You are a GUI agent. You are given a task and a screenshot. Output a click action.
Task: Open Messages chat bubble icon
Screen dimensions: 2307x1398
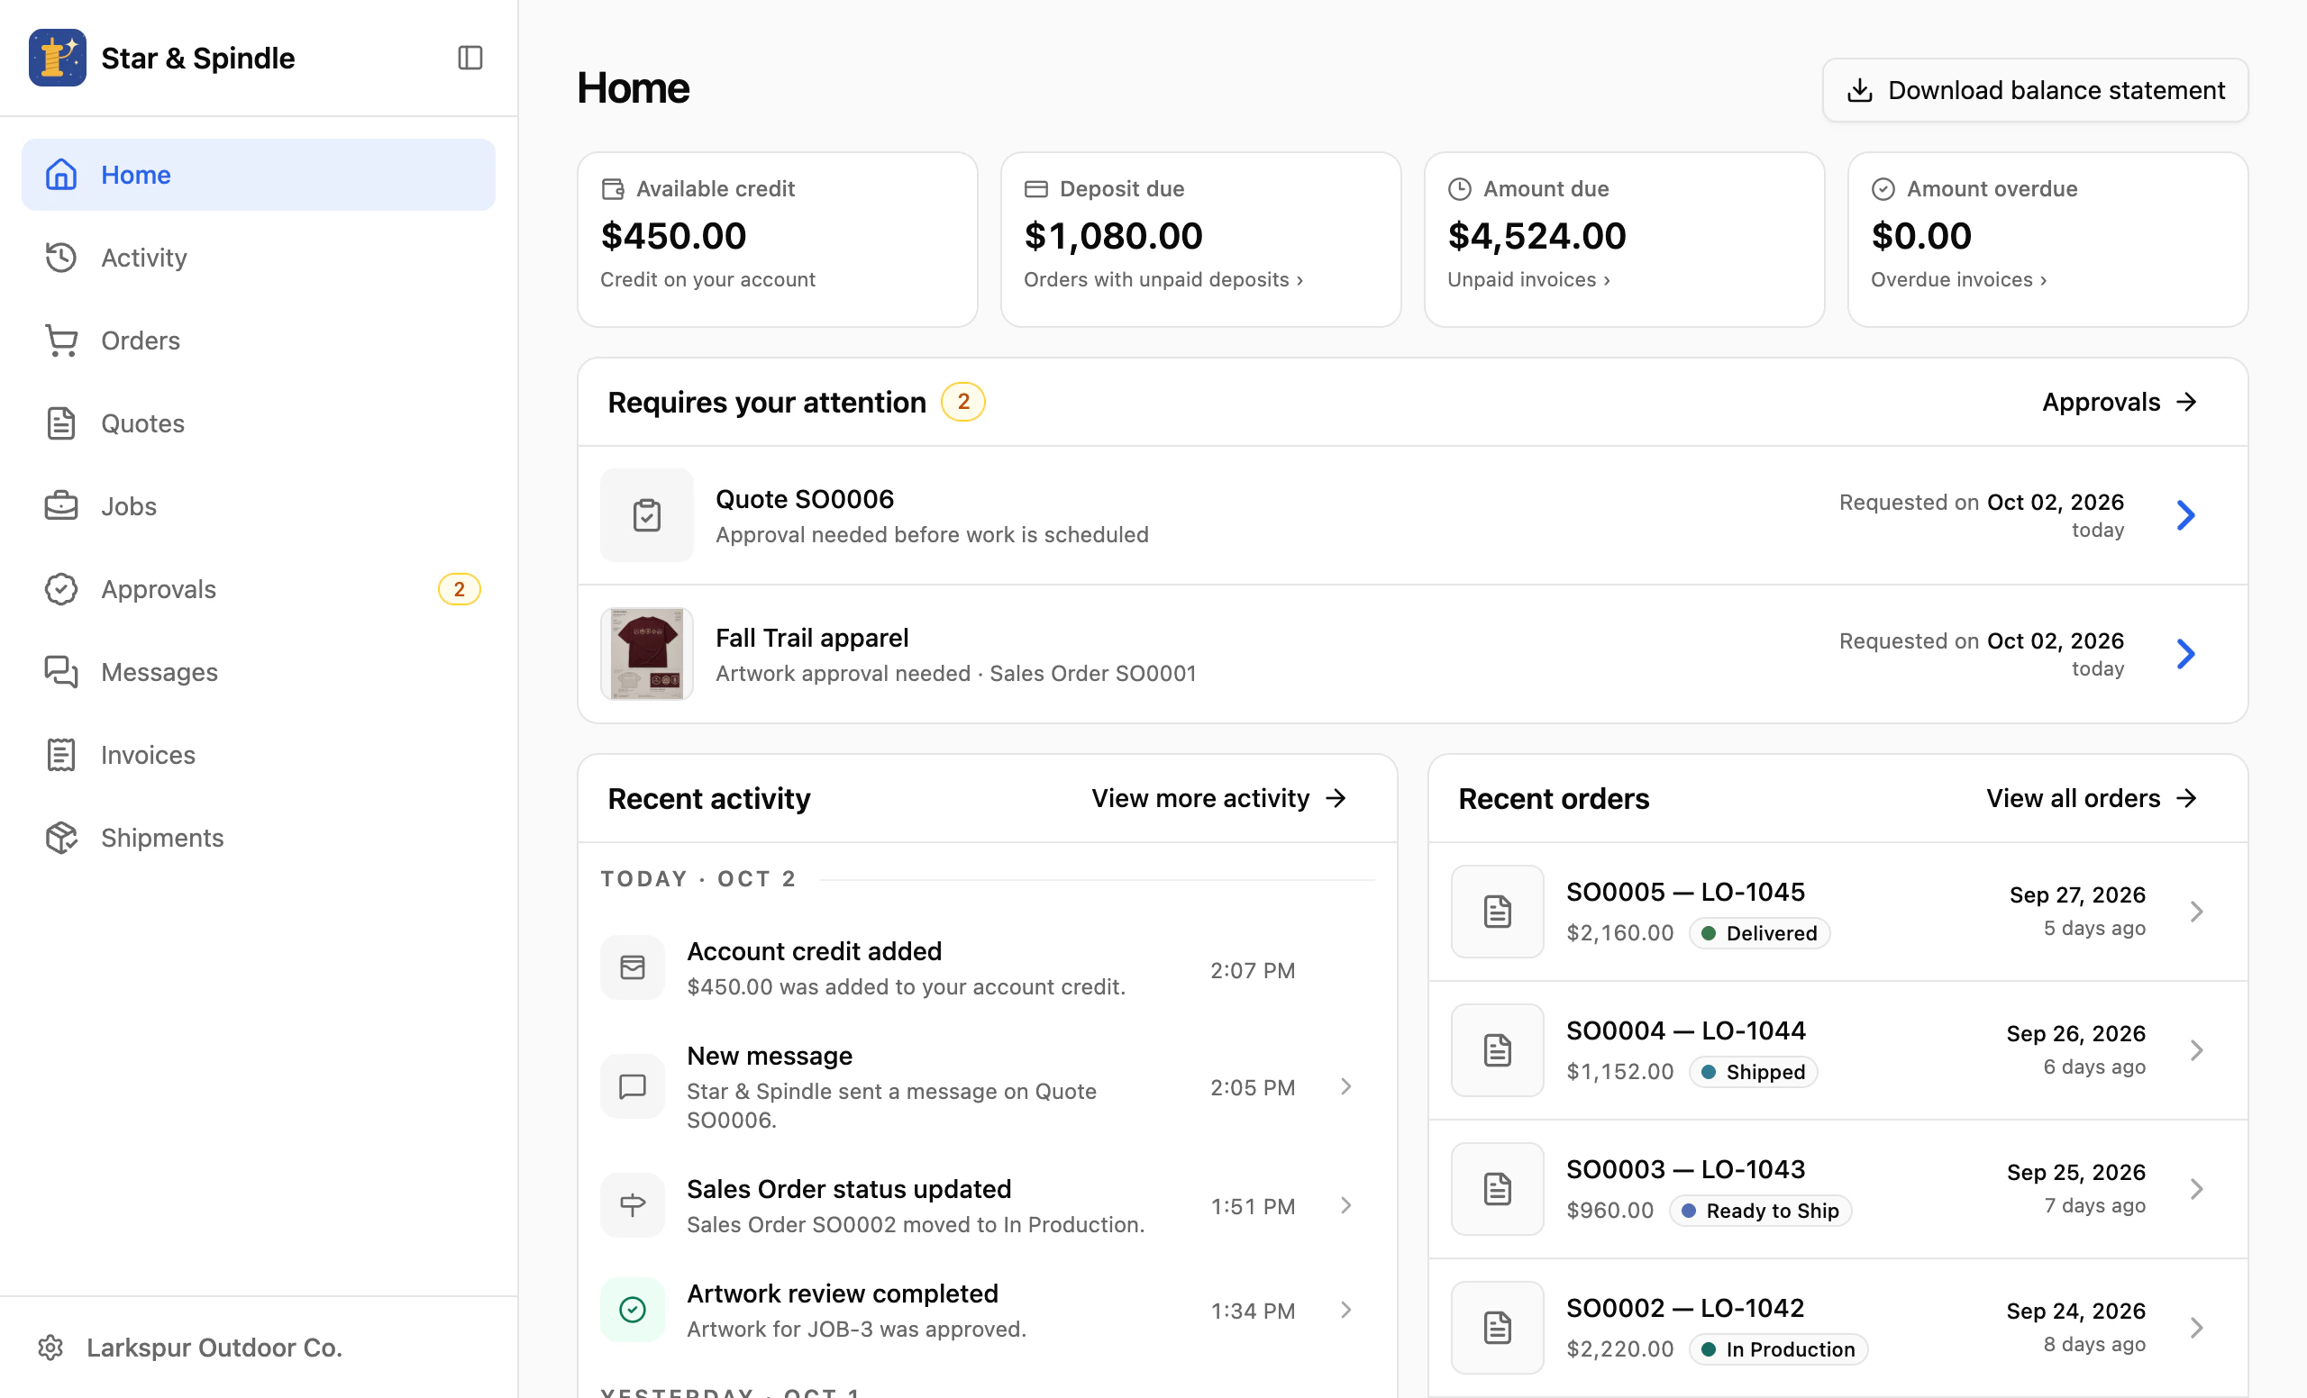coord(61,672)
